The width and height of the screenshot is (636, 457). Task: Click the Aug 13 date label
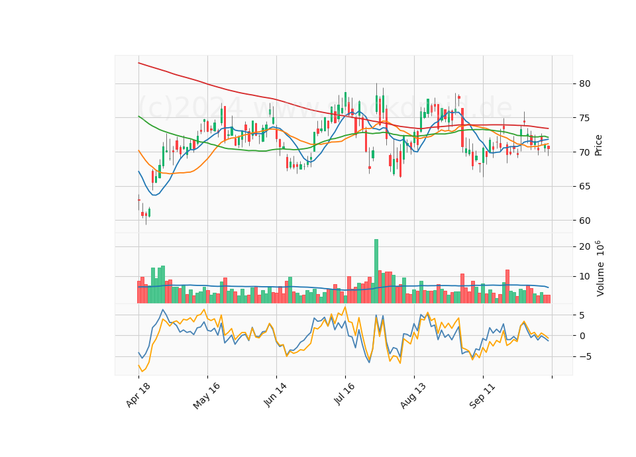[413, 396]
